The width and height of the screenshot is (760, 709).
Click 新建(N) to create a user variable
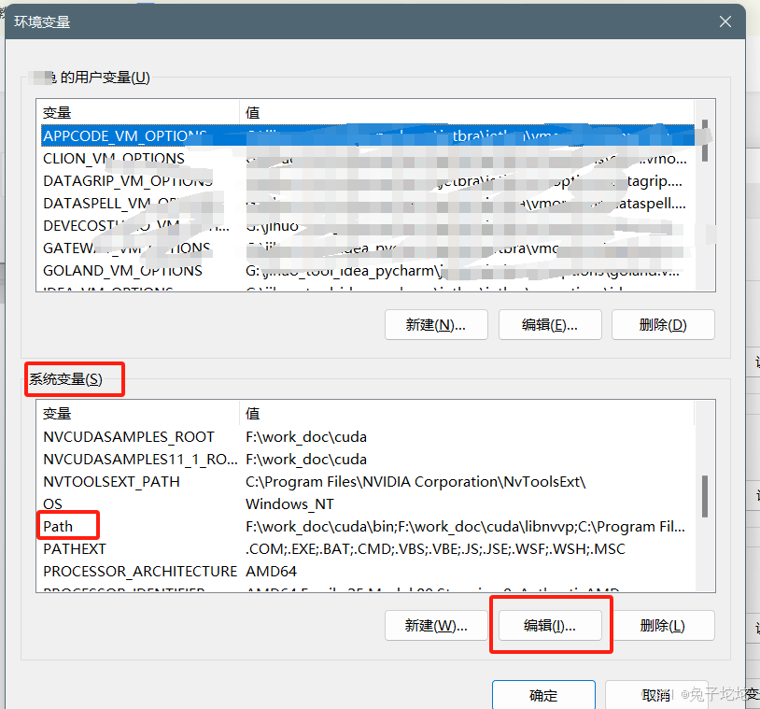(436, 324)
